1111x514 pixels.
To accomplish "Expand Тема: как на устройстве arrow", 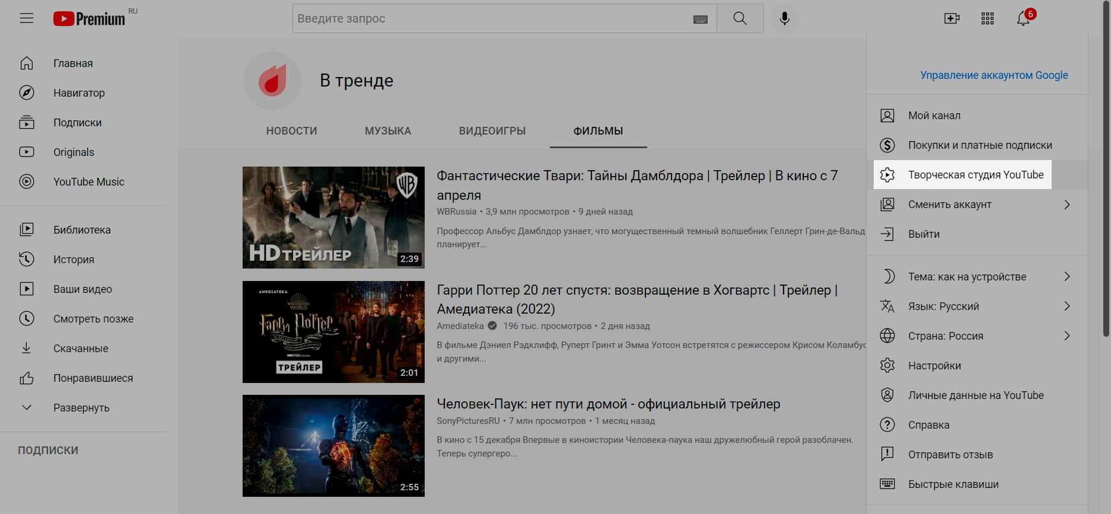I will [x=1067, y=277].
